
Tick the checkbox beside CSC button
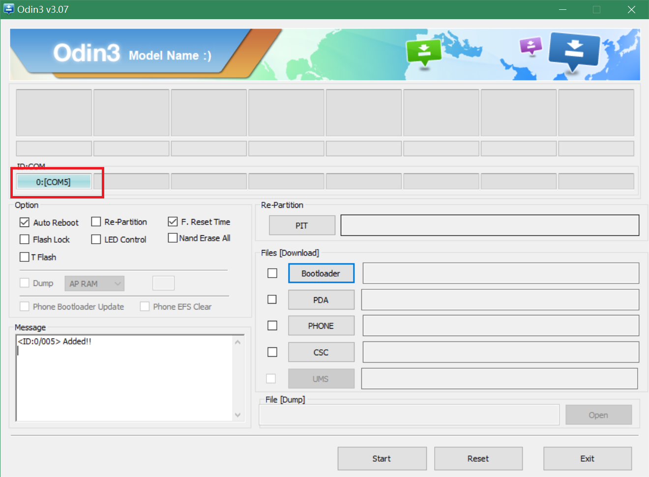coord(272,352)
